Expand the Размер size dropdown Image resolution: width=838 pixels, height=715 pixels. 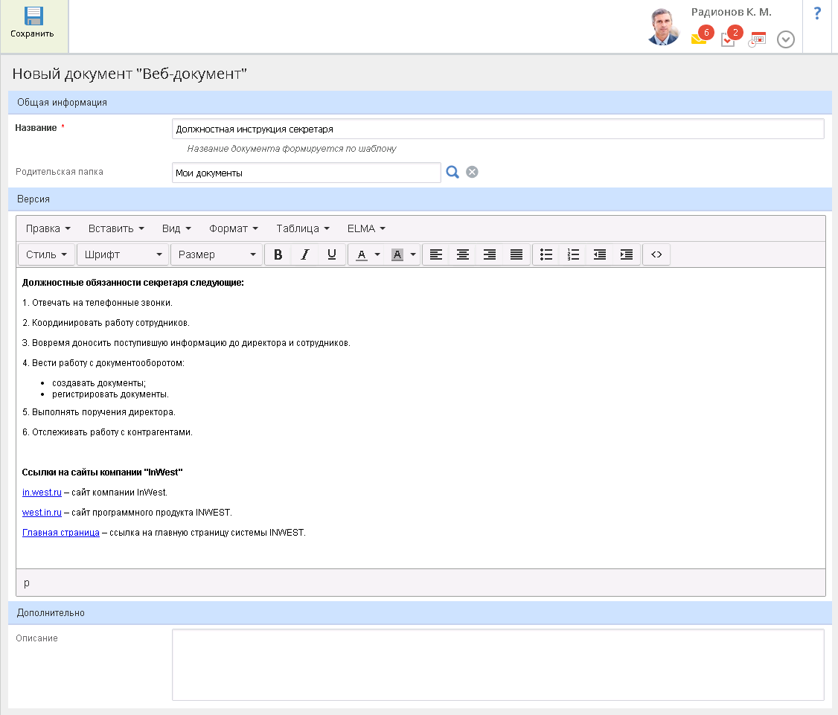tap(216, 254)
